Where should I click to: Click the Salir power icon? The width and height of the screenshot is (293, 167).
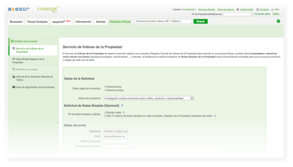pos(272,9)
